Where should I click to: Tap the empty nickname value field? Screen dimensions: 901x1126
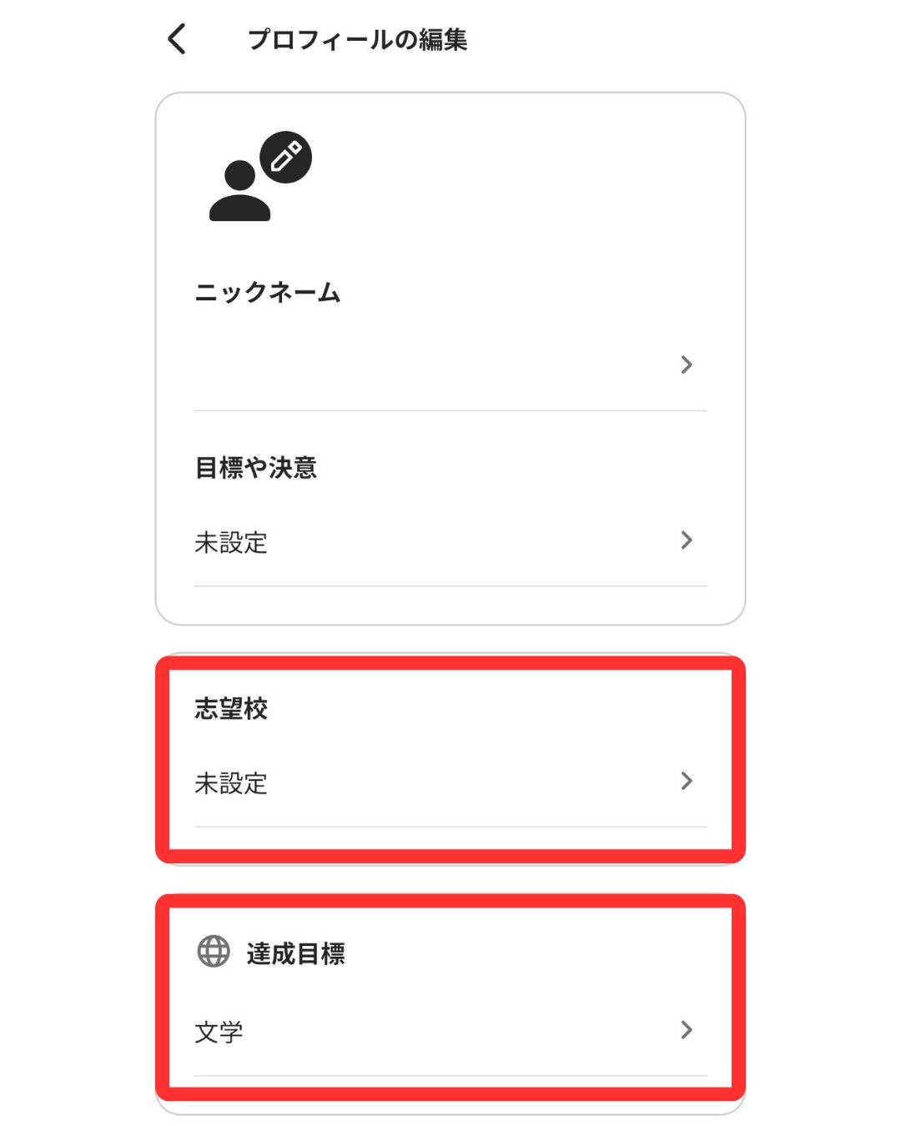coord(417,364)
